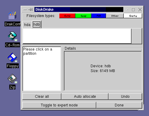Screen dimensions: 149x116
Task: Click the empty hdb partition bar
Action: tap(77, 36)
